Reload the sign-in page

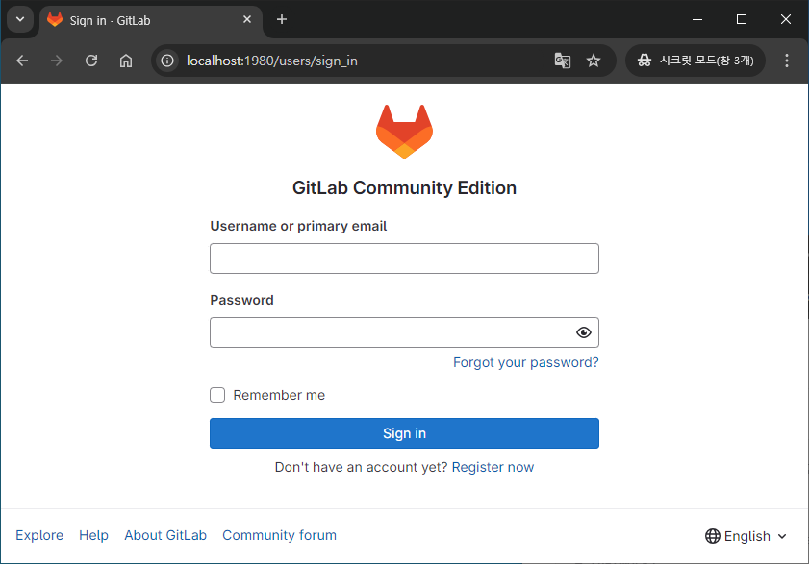click(x=91, y=61)
